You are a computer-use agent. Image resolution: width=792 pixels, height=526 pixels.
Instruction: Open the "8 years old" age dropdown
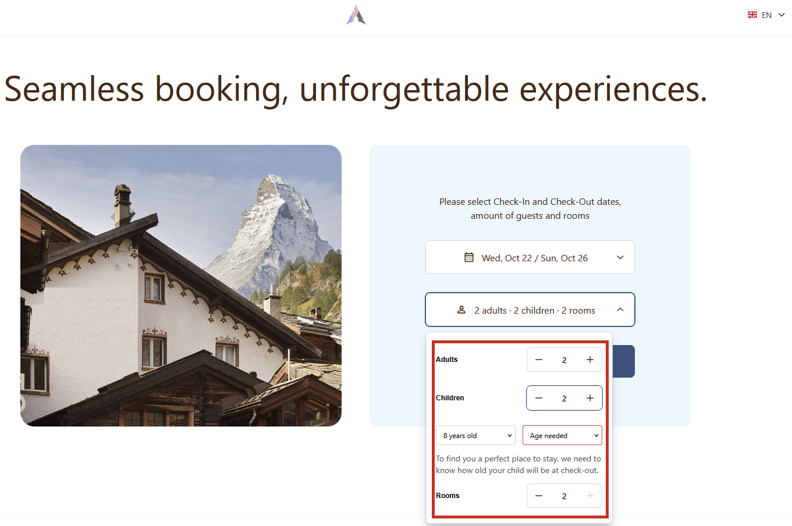click(475, 436)
